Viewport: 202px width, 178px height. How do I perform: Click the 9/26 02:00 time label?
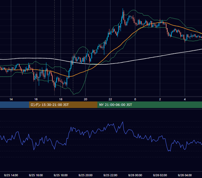click(x=160, y=175)
